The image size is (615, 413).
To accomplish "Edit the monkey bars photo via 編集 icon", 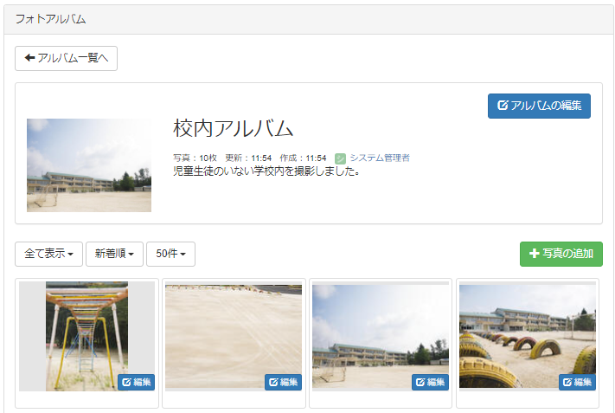I will pyautogui.click(x=137, y=382).
